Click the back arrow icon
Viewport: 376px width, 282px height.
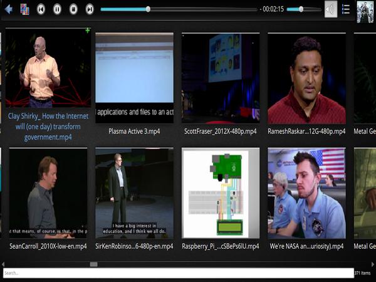tap(8, 9)
